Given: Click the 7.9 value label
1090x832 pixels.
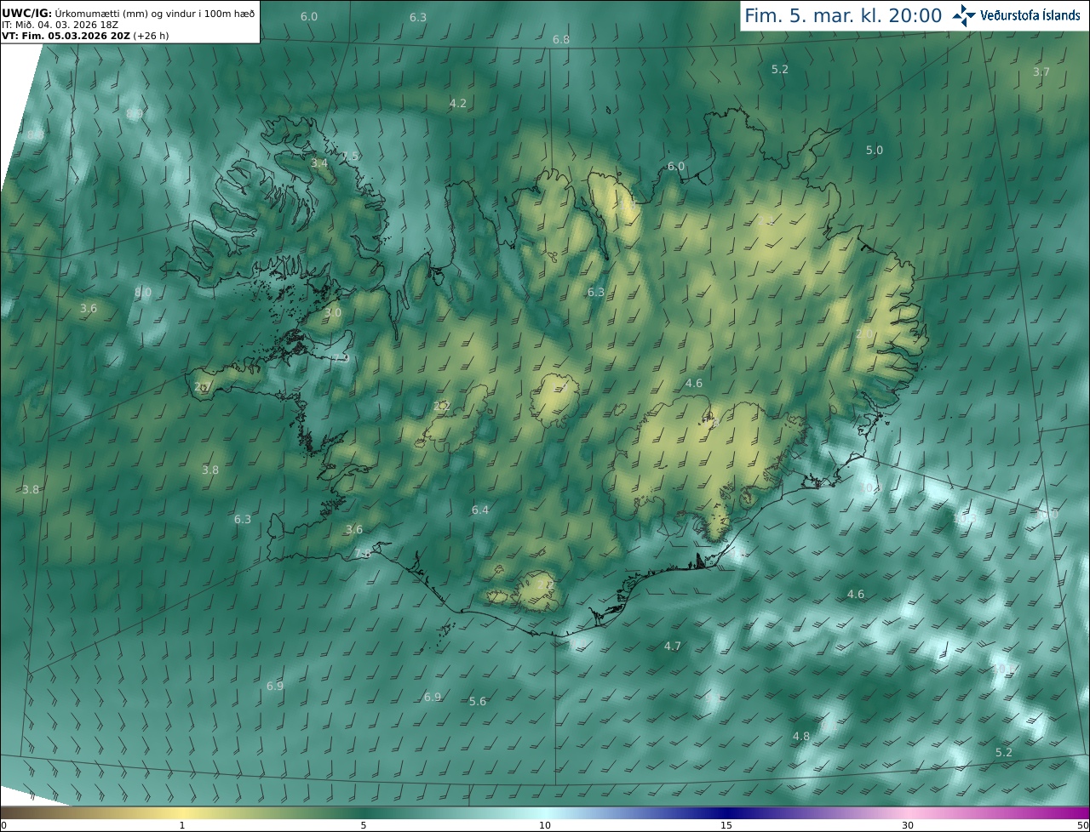Looking at the screenshot, I should pos(341,359).
